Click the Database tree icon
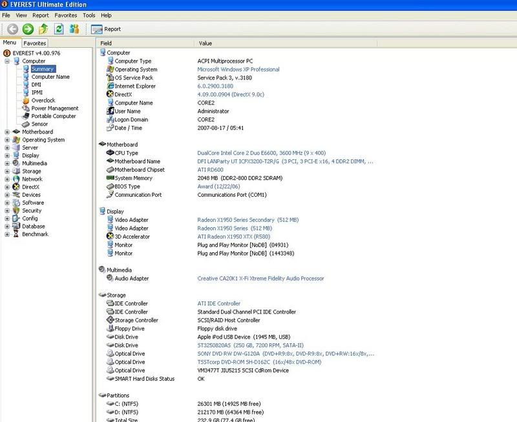The height and width of the screenshot is (422, 517). [x=16, y=226]
